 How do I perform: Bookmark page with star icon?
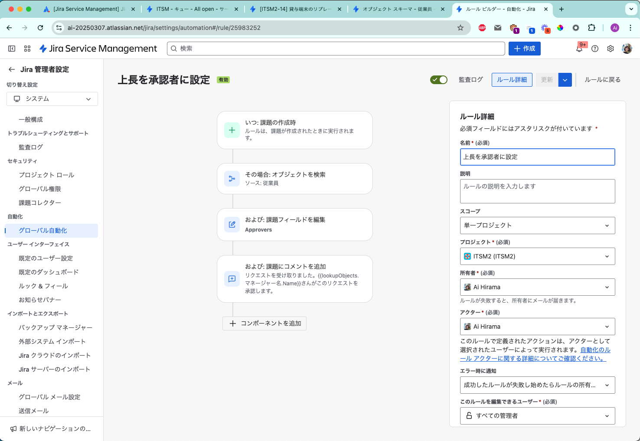coord(460,28)
